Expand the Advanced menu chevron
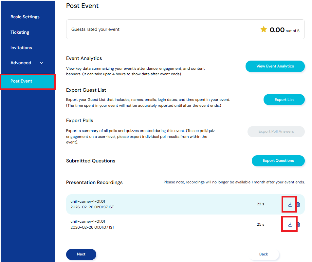Image resolution: width=312 pixels, height=262 pixels. (42, 63)
